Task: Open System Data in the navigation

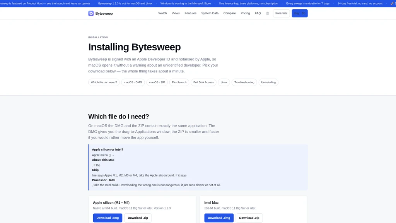Action: point(210,13)
